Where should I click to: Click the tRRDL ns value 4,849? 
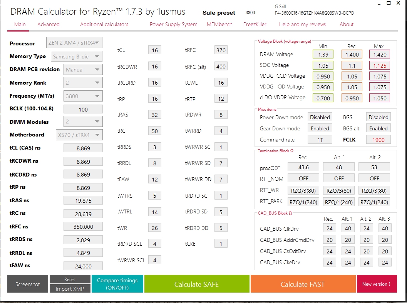[x=83, y=253]
